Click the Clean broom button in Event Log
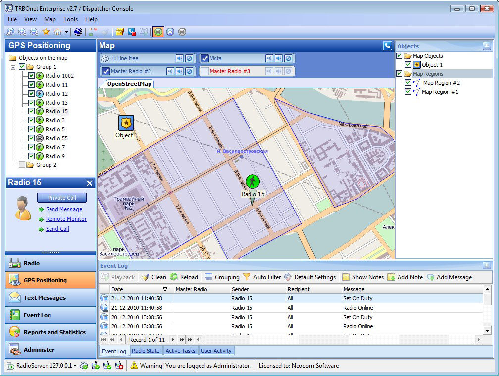This screenshot has width=499, height=376. pos(154,277)
